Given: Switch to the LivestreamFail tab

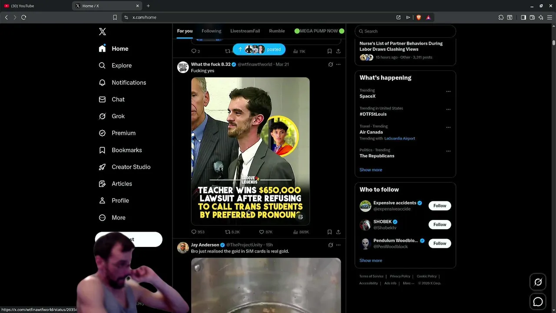Looking at the screenshot, I should tap(245, 31).
